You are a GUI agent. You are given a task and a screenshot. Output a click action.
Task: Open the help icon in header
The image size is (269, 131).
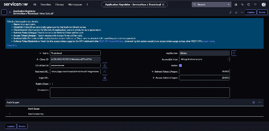point(249,4)
